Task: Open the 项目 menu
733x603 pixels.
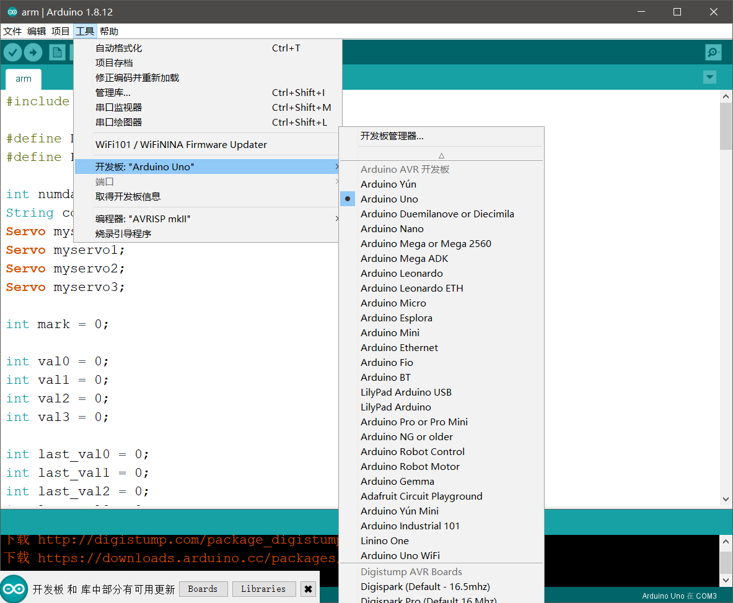Action: (60, 32)
